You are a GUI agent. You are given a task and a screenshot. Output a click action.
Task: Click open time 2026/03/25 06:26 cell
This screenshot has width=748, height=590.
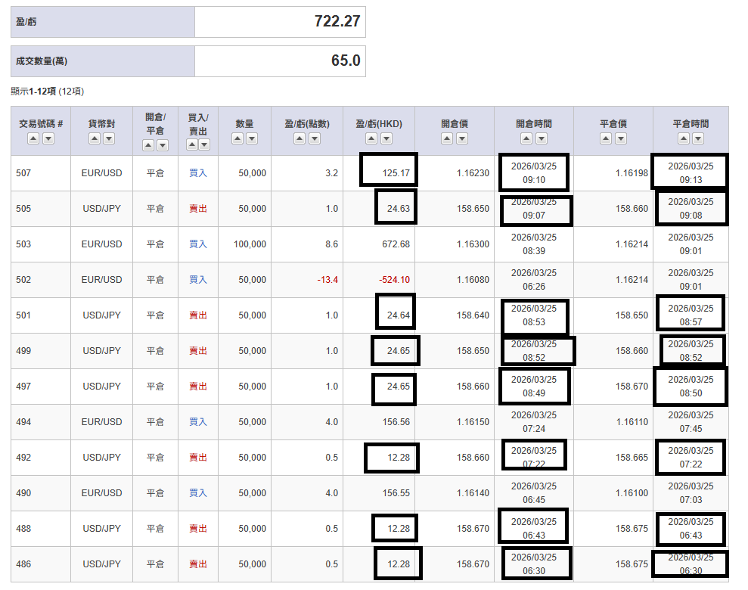[534, 280]
